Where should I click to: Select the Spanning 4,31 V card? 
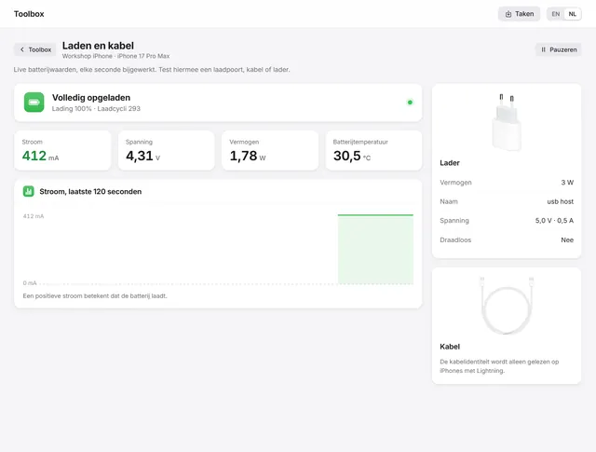[x=167, y=151]
